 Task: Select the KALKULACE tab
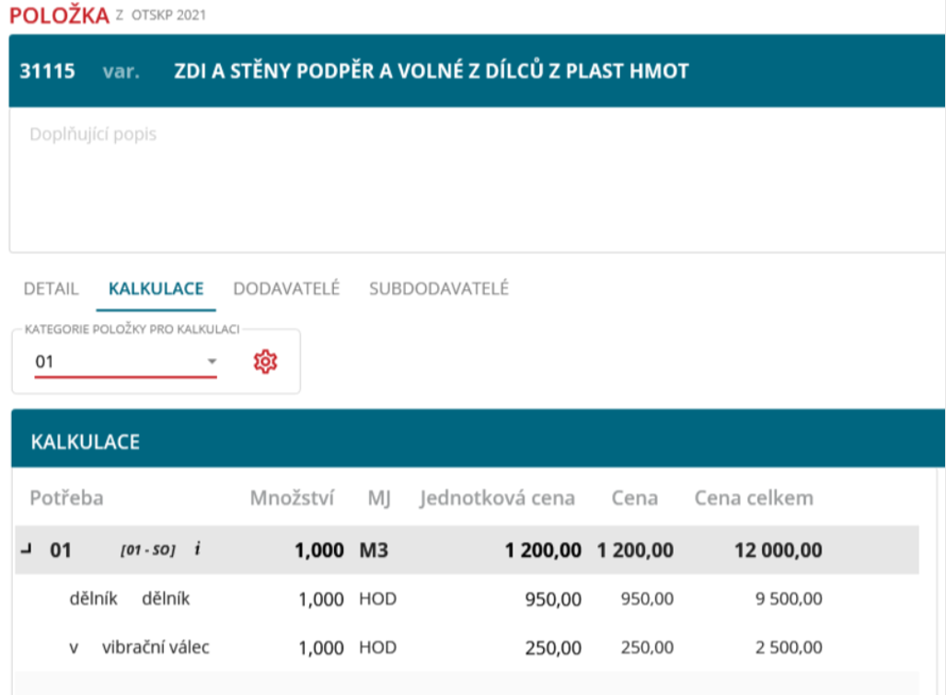pos(156,288)
